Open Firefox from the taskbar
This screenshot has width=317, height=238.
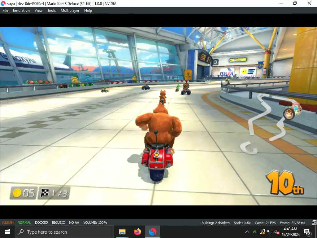coord(137,232)
